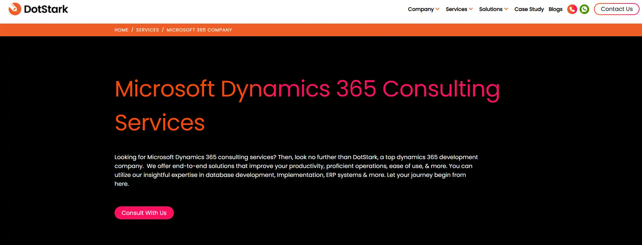Open the green WhatsApp chat icon
The width and height of the screenshot is (642, 245).
coord(584,9)
